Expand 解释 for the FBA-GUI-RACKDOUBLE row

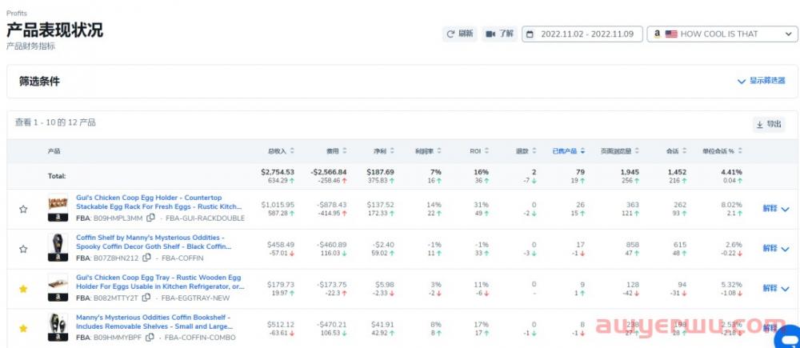(x=775, y=209)
